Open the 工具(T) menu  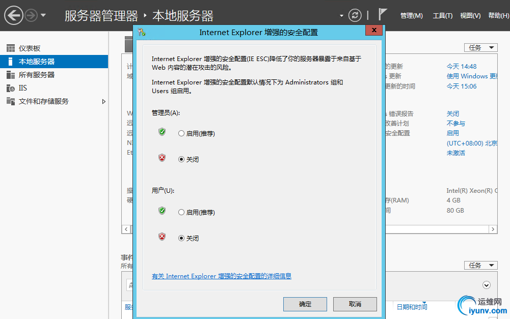click(x=443, y=16)
